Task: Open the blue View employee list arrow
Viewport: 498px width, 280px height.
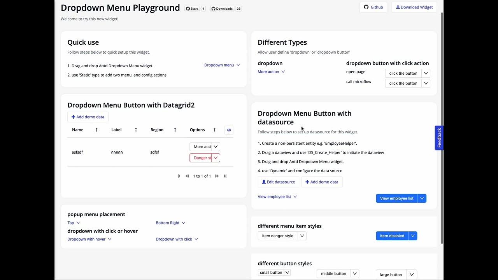Action: pyautogui.click(x=422, y=198)
